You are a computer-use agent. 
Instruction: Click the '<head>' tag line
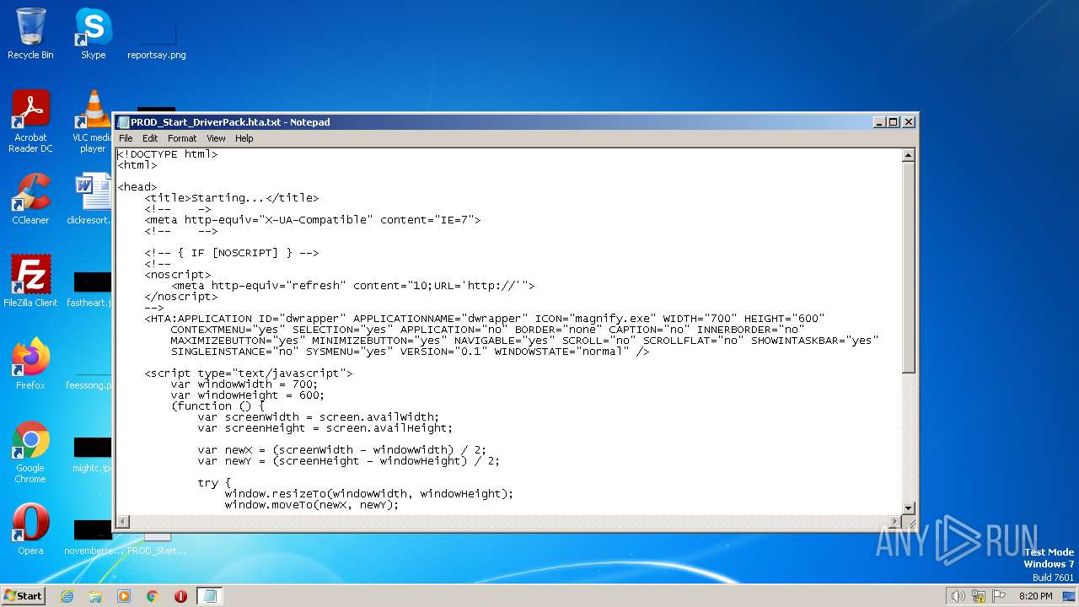137,187
